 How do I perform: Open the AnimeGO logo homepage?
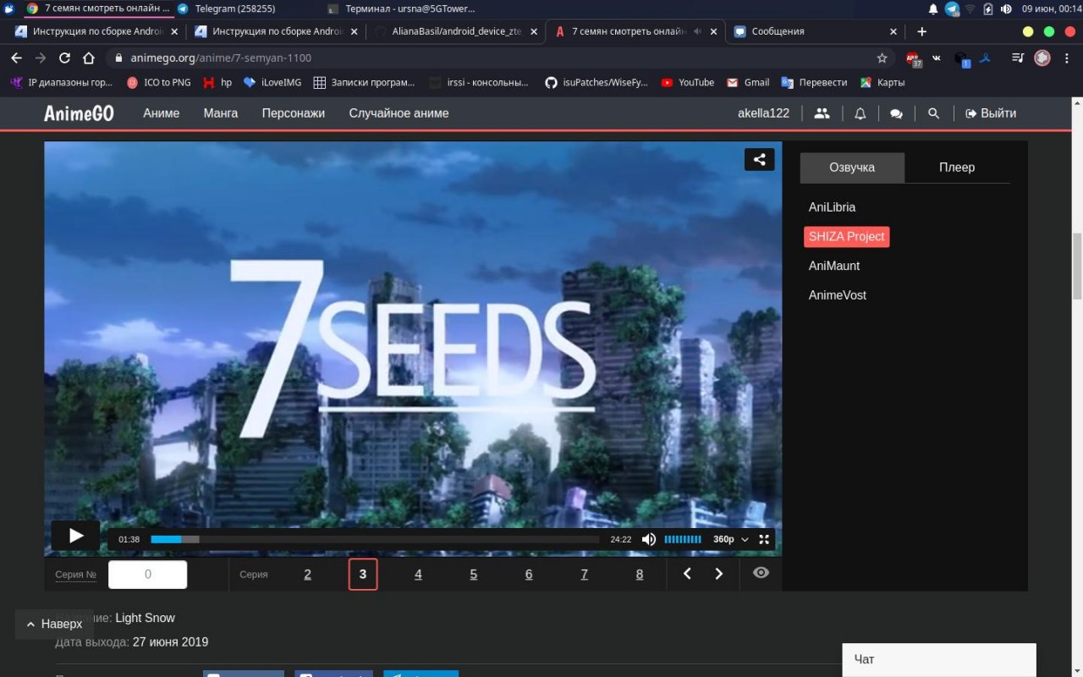click(x=79, y=113)
